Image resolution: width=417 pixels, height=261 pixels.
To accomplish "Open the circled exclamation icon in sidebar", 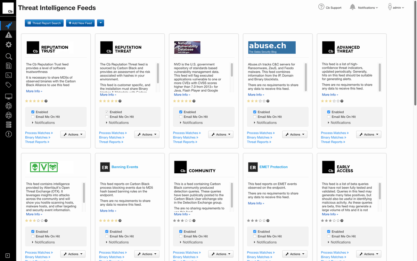I will tap(9, 134).
